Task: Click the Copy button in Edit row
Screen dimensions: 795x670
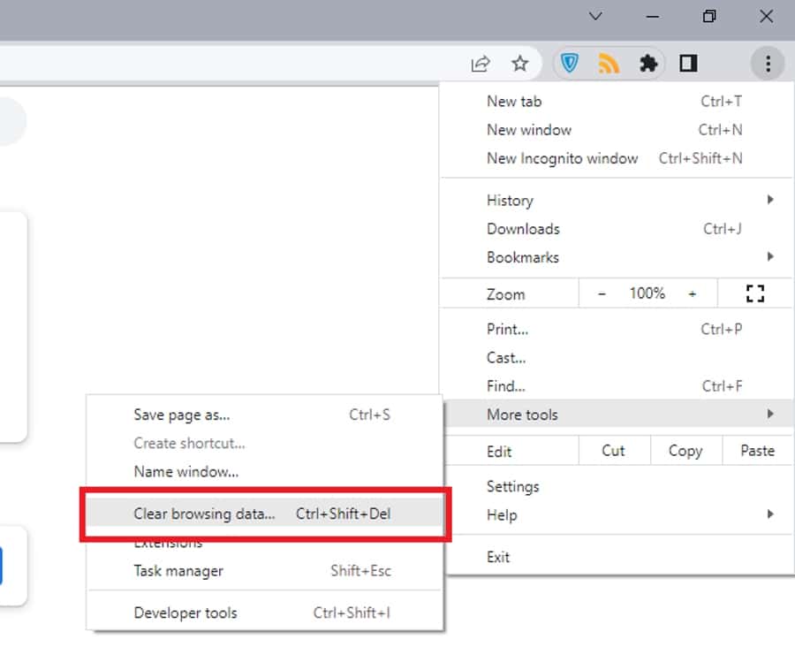Action: [x=685, y=451]
